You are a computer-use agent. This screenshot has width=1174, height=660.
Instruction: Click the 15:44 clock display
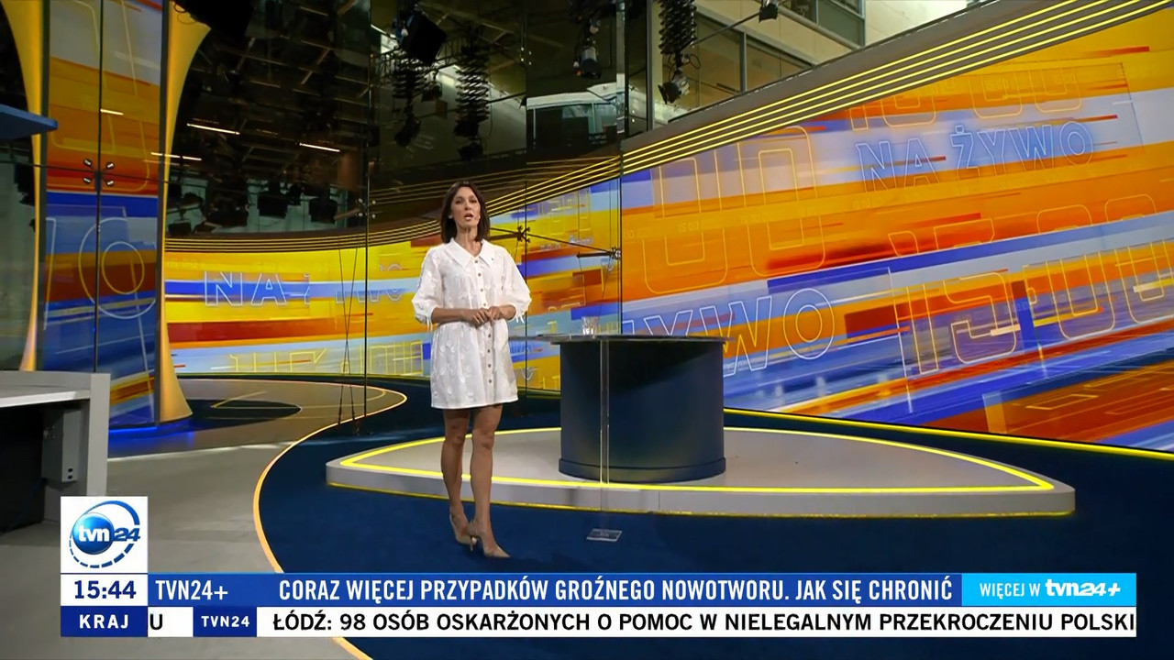pyautogui.click(x=104, y=589)
